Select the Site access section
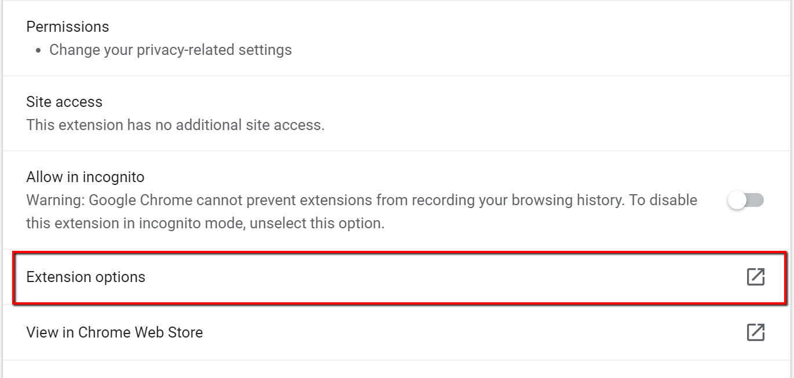The width and height of the screenshot is (794, 378). tap(64, 102)
